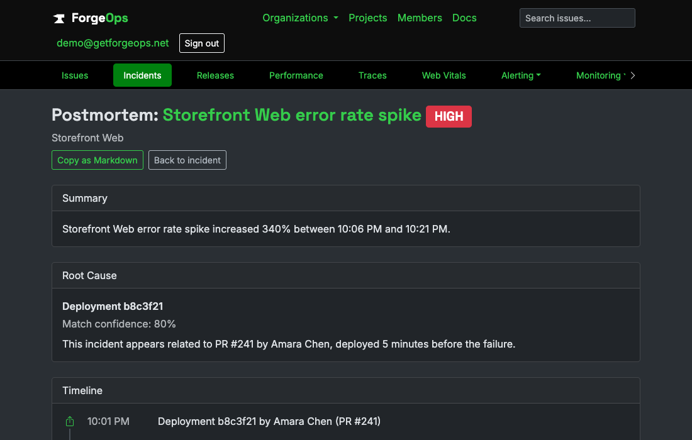Viewport: 692px width, 440px height.
Task: Click the ForgeOps anvil logo icon
Action: coord(59,18)
